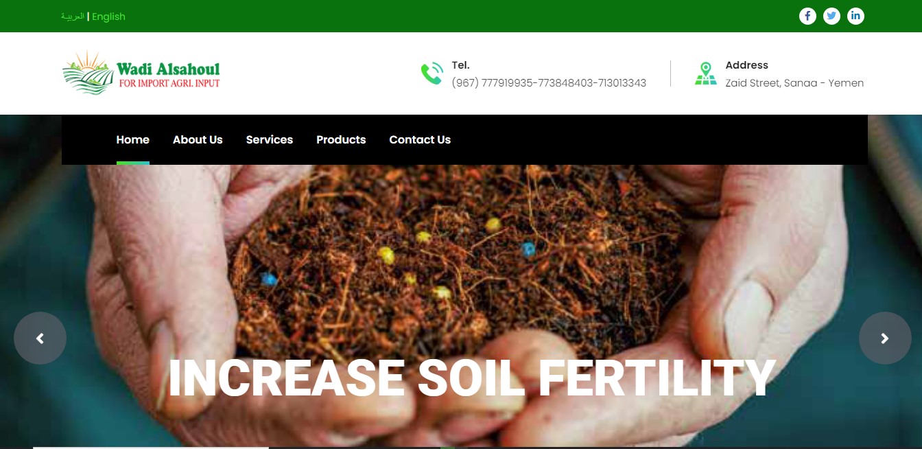The height and width of the screenshot is (449, 922).
Task: Open the Services menu item
Action: point(269,139)
